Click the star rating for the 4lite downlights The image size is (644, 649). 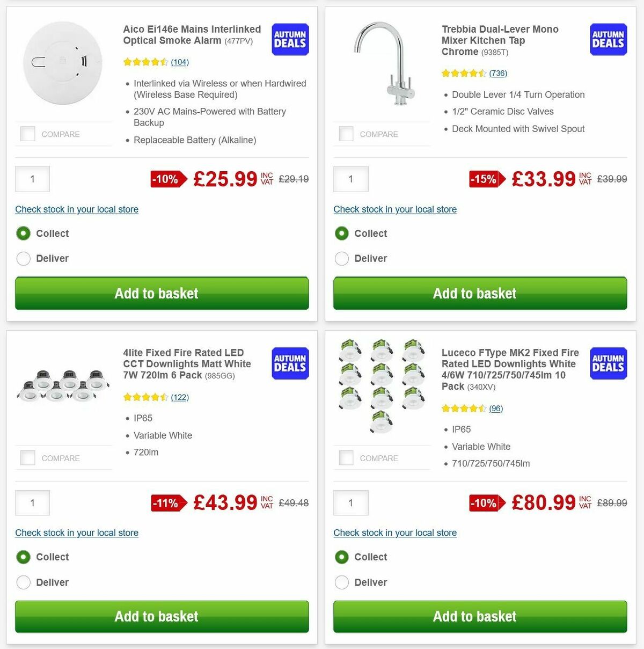(x=145, y=397)
